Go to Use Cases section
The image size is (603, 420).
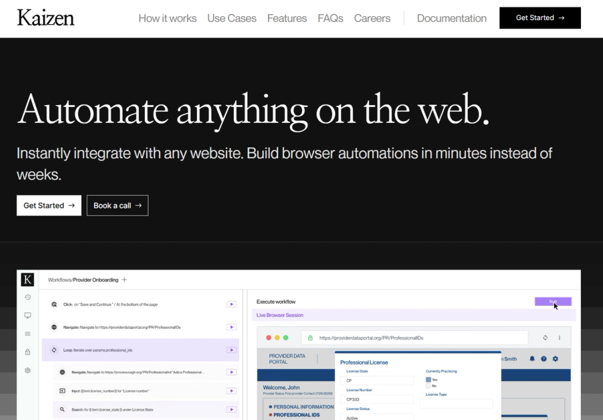tap(232, 18)
